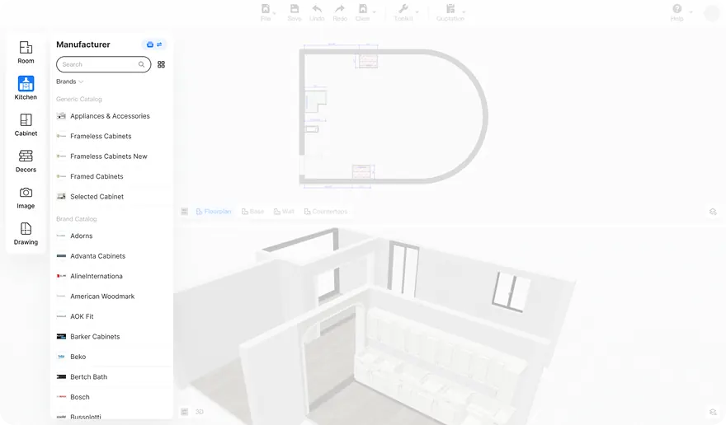726x425 pixels.
Task: Focus the manufacturer Search field
Action: (104, 64)
